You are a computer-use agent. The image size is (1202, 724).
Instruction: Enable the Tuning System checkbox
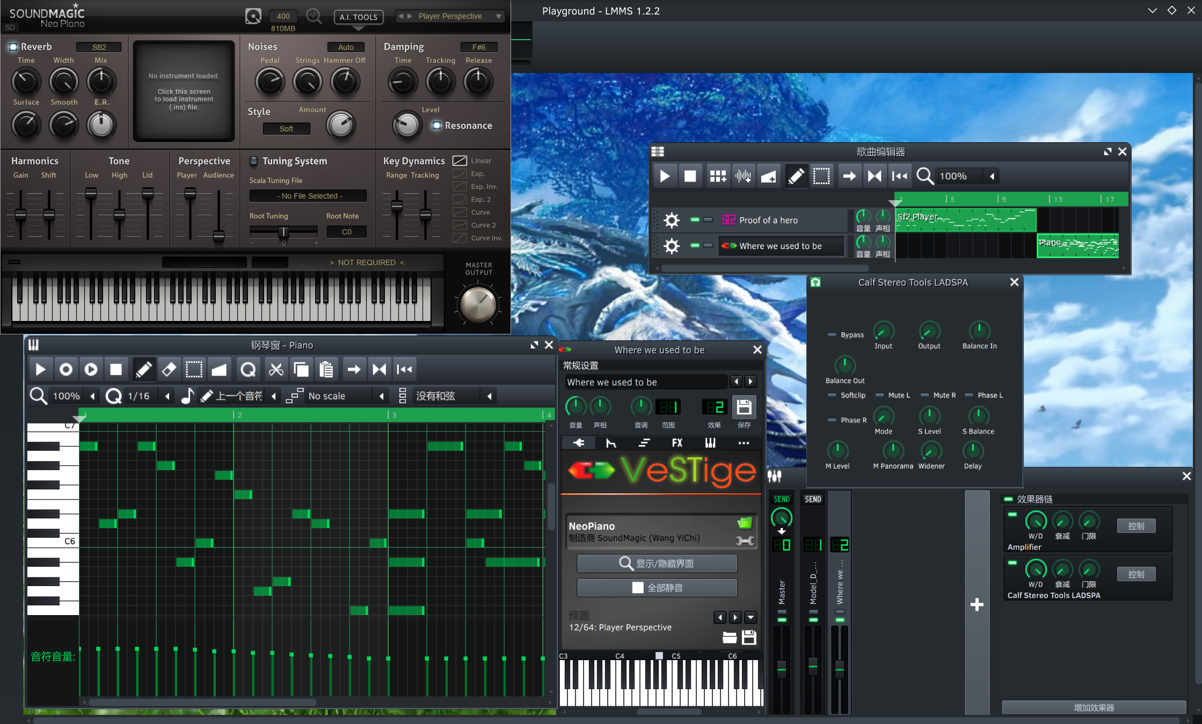[254, 160]
